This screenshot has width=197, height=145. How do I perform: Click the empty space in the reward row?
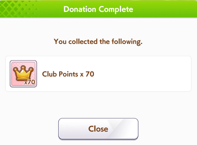(x=142, y=74)
